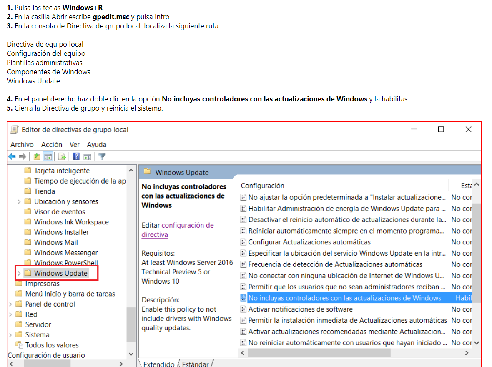Click the folder icon beside Tienda

tap(28, 191)
